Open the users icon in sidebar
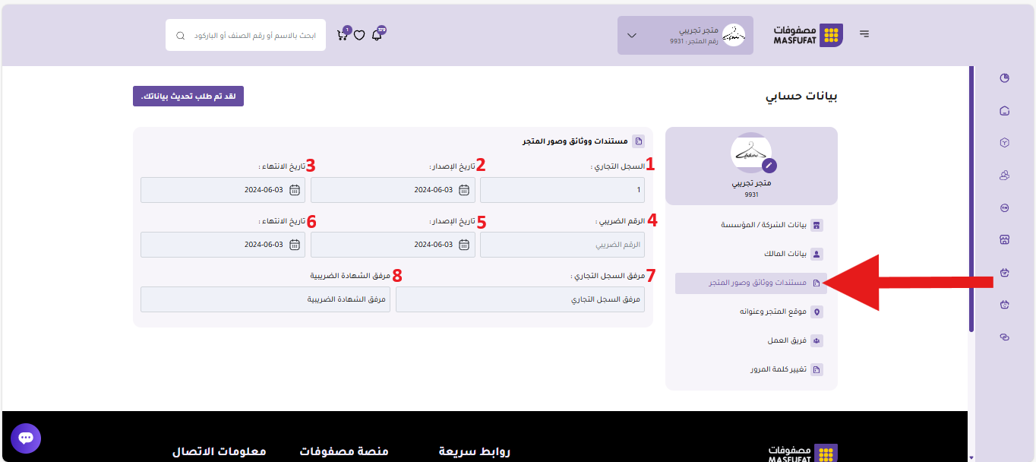This screenshot has height=462, width=1036. 1004,176
